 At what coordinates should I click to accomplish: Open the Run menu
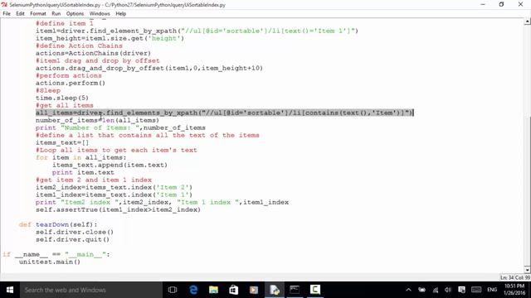click(56, 13)
